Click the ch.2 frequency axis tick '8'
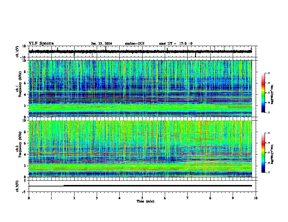This screenshot has height=222, width=288. pyautogui.click(x=25, y=132)
